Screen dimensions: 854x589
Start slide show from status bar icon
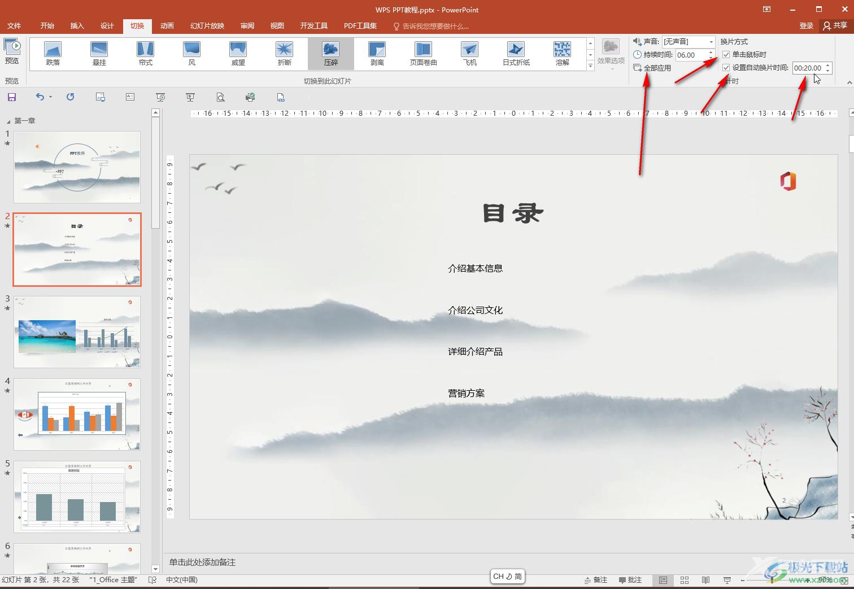(x=727, y=580)
